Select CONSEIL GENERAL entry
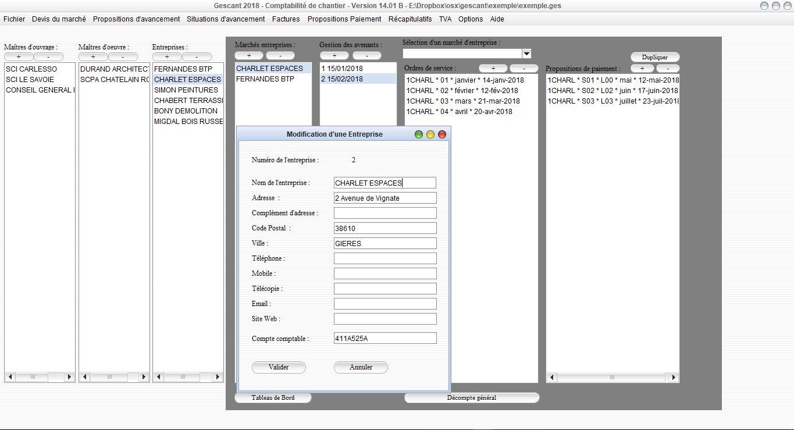The width and height of the screenshot is (794, 430). coord(40,90)
